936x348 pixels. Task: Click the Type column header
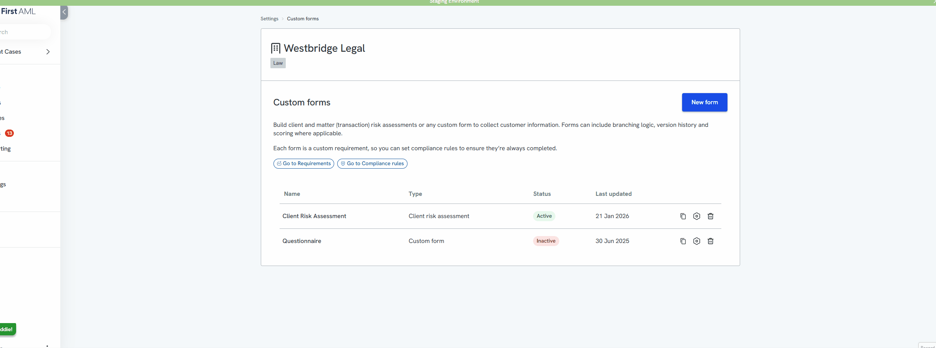click(415, 194)
